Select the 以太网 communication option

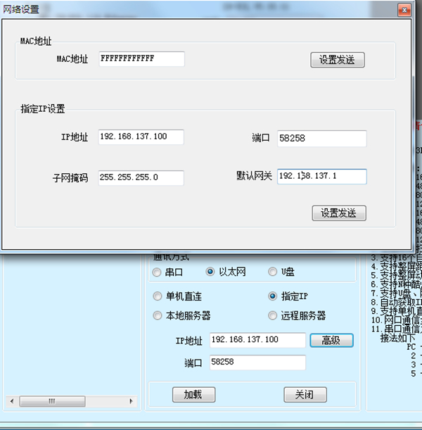click(210, 272)
